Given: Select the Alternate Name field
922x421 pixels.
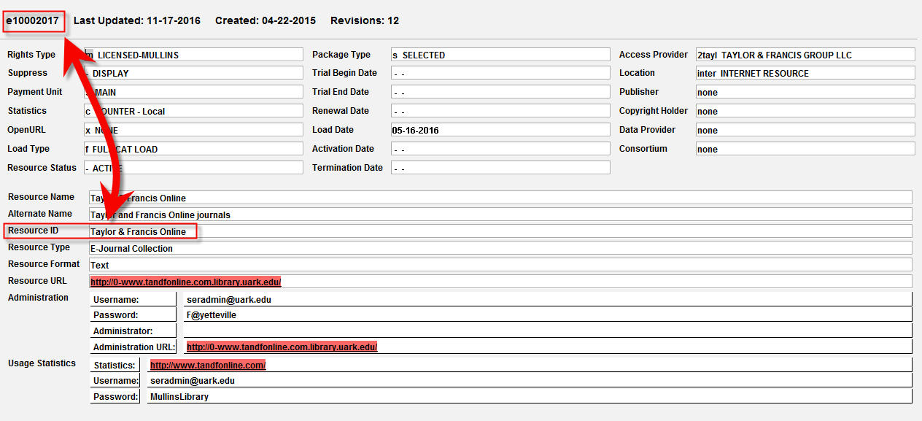Looking at the screenshot, I should (x=500, y=215).
